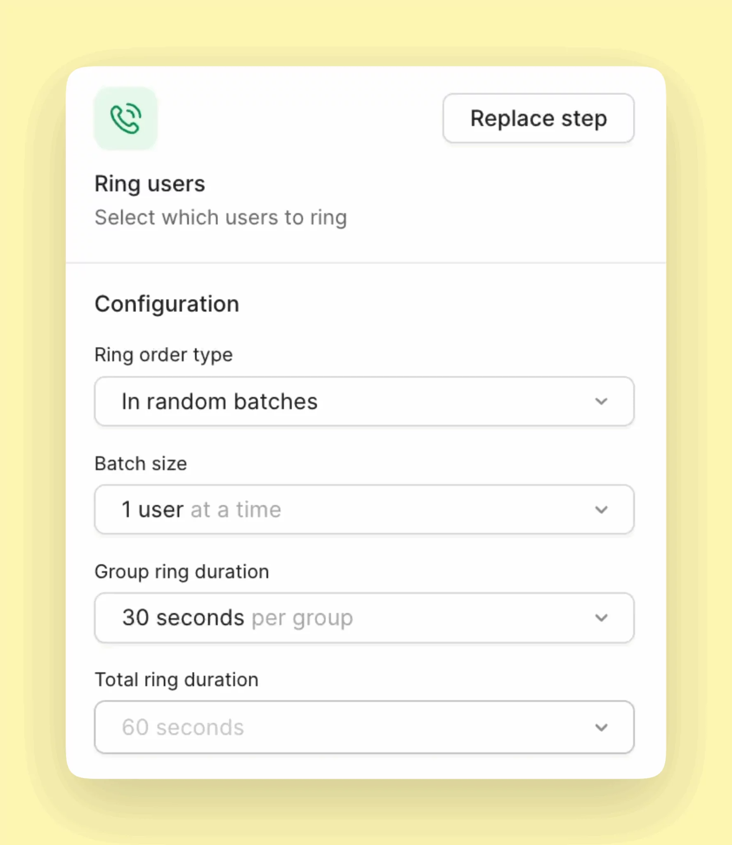The height and width of the screenshot is (845, 732).
Task: Expand the Total ring duration chevron
Action: tap(602, 727)
